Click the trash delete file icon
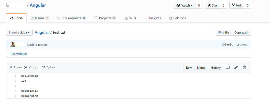Viewport: 270px width, 108px height. pos(244,67)
